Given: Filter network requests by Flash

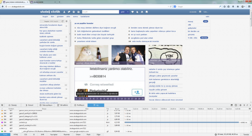Looking at the screenshot, I should [89, 135].
